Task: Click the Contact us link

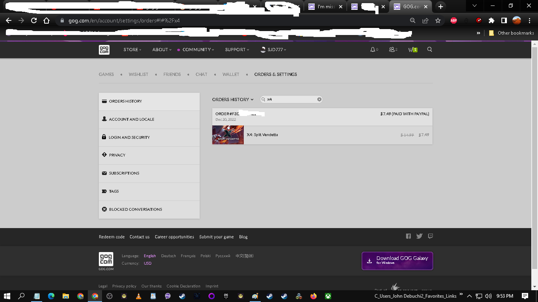Action: pyautogui.click(x=139, y=237)
